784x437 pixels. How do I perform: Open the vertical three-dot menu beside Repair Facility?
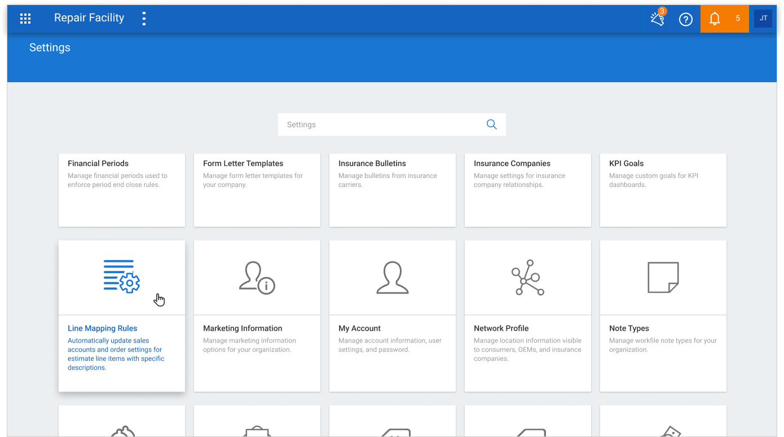[x=144, y=19]
